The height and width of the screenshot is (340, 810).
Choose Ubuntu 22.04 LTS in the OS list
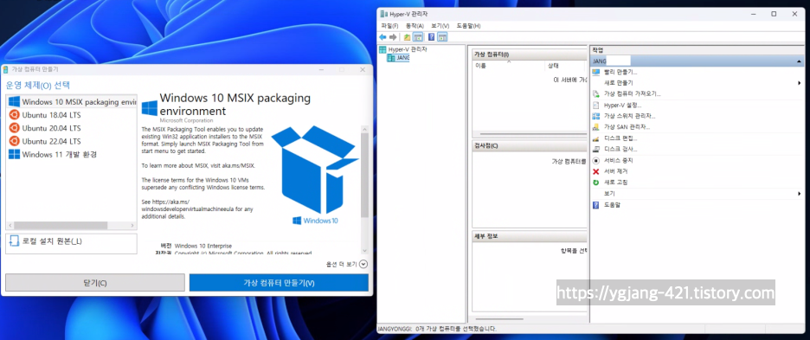tap(72, 141)
